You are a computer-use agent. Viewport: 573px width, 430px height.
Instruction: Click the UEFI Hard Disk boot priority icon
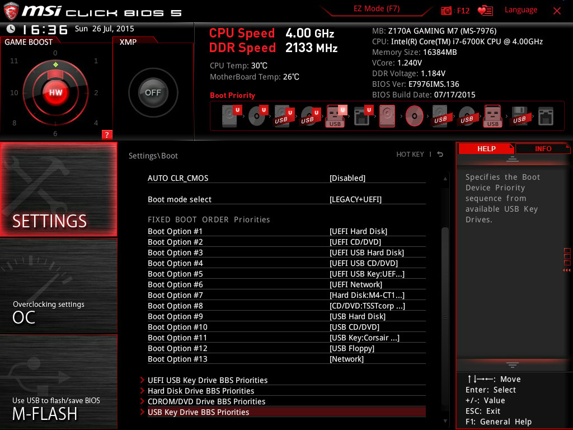point(232,116)
